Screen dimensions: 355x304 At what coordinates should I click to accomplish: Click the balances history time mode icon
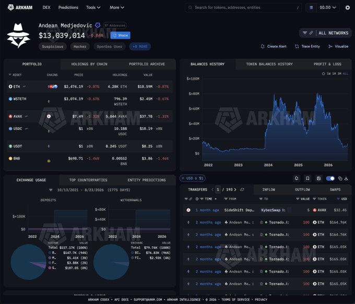pos(323,74)
